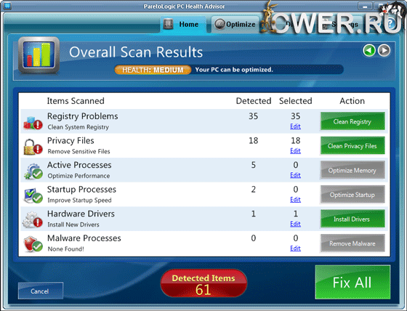Viewport: 407px width, 311px height.
Task: Click 'Your PC can be optimized.' text
Action: (x=234, y=70)
